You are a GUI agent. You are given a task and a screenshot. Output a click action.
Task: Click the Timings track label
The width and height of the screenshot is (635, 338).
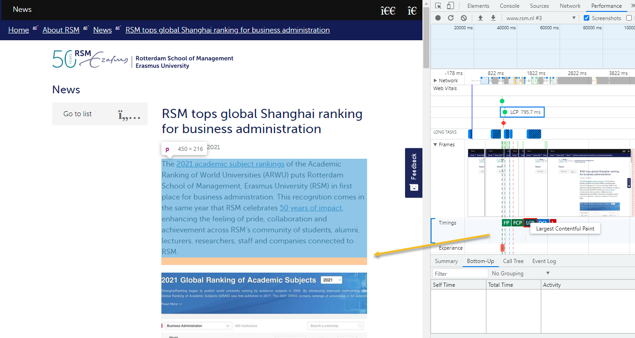[x=448, y=223]
